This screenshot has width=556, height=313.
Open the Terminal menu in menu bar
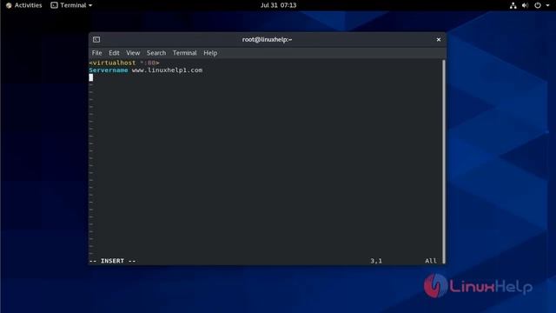coord(185,53)
